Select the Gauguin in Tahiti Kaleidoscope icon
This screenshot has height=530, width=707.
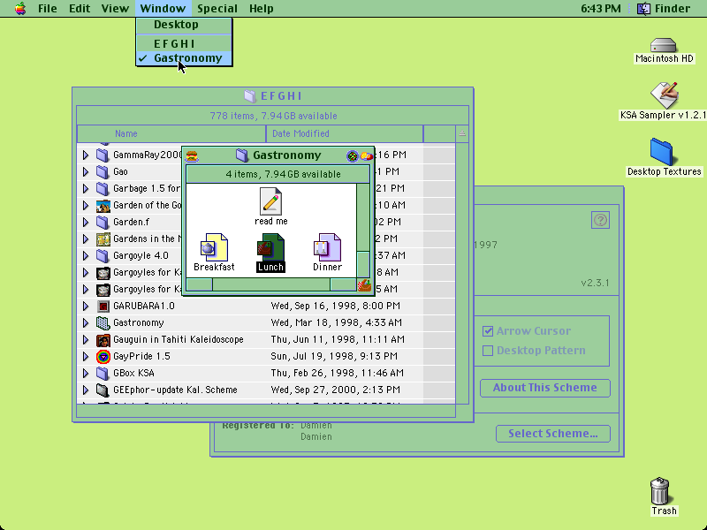(103, 340)
